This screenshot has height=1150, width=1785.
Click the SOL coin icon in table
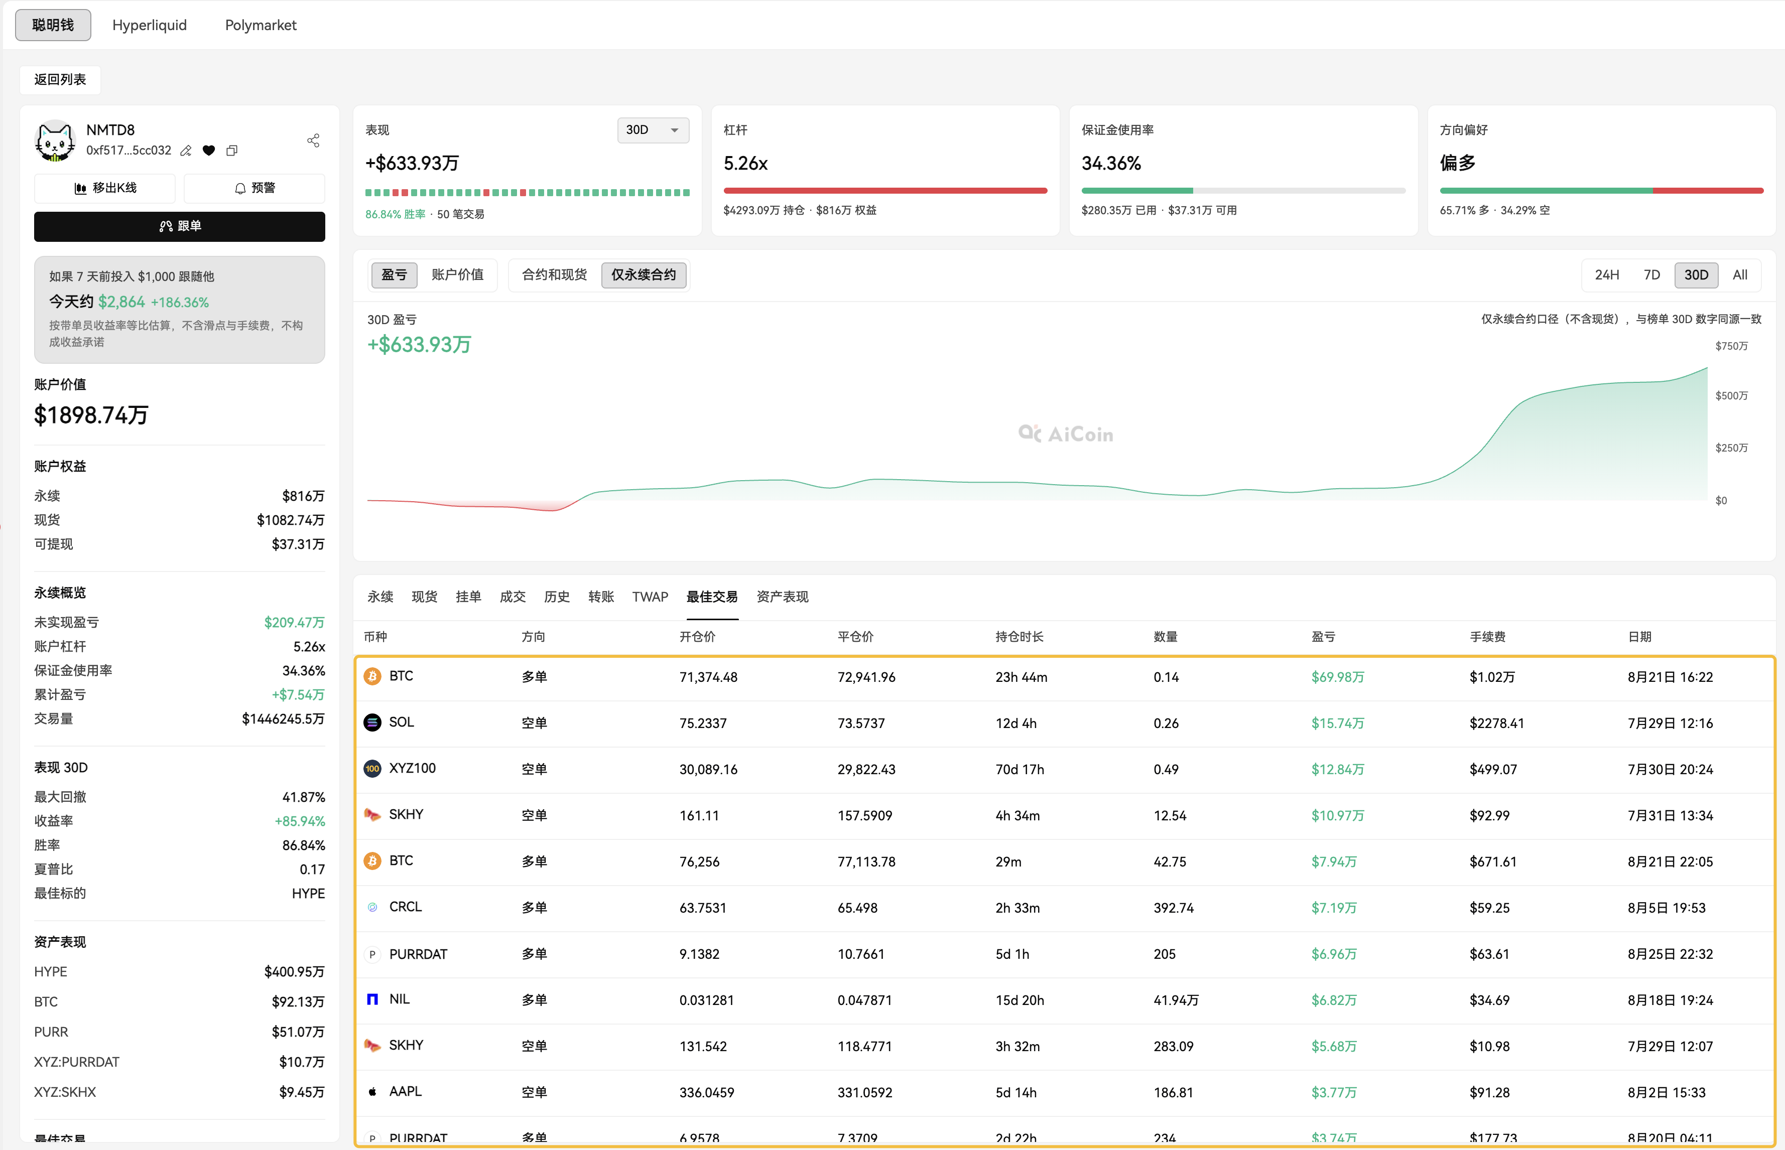pos(372,723)
